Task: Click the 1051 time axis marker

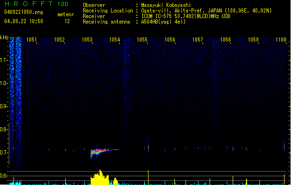Action: (x=31, y=40)
